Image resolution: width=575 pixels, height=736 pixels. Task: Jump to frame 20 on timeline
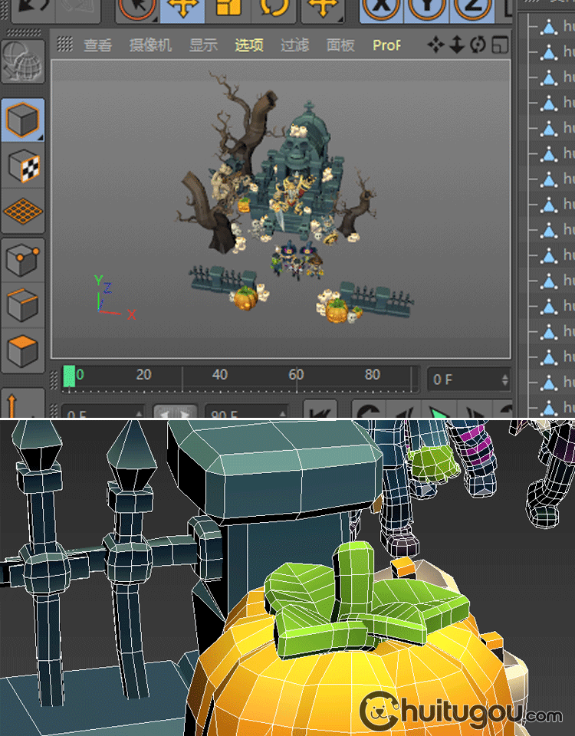143,375
